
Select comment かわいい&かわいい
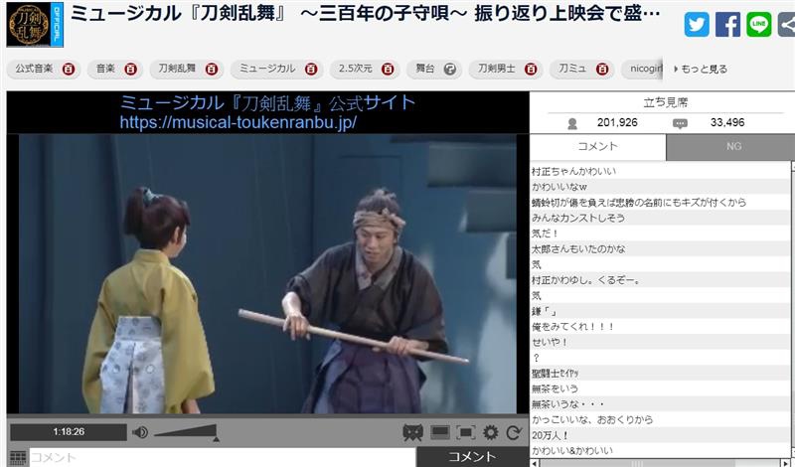[x=572, y=451]
